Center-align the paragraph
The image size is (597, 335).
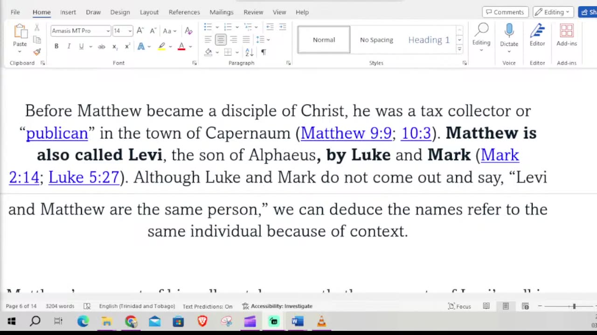click(221, 40)
